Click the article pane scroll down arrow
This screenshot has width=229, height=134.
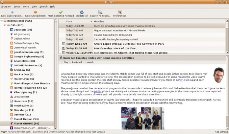click(x=227, y=128)
